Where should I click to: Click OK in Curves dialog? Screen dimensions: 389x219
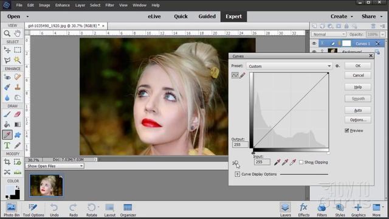[x=358, y=66]
